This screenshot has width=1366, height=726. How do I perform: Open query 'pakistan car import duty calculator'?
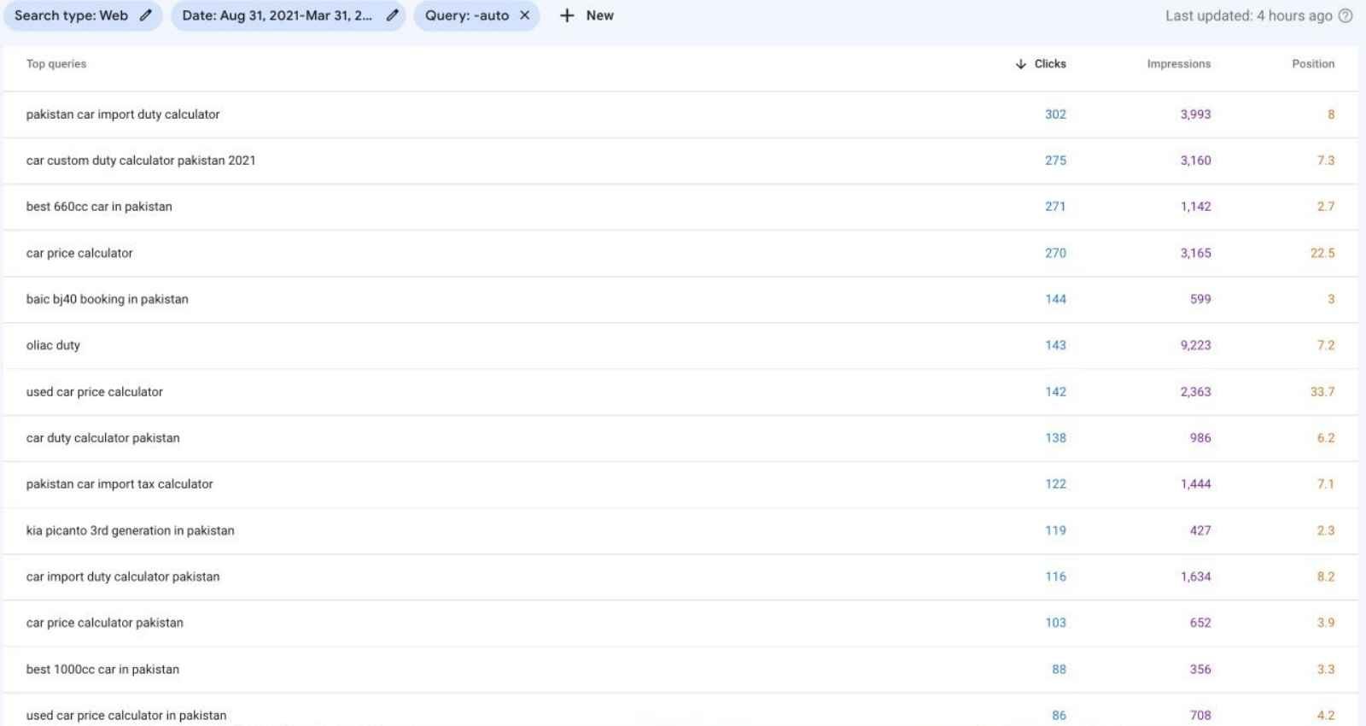coord(123,114)
